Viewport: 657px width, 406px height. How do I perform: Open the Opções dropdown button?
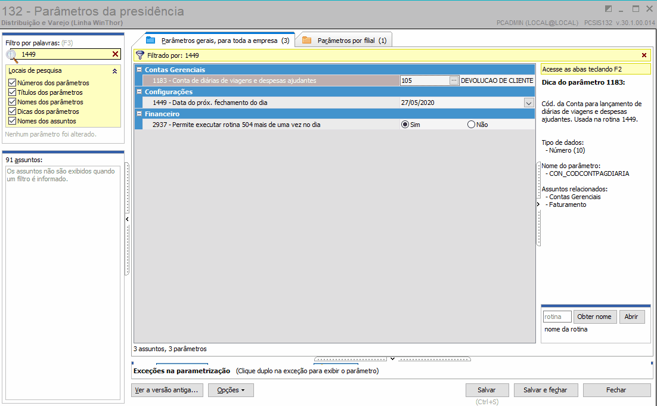pos(231,390)
